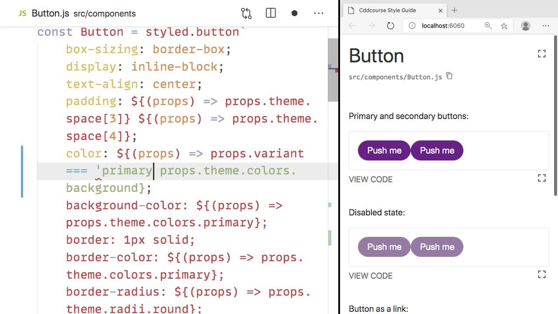
Task: Focus the Button.js editor tab title
Action: pyautogui.click(x=50, y=13)
